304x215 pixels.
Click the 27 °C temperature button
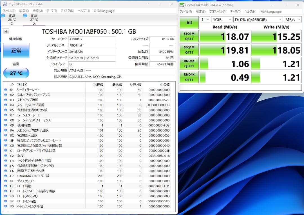point(16,73)
